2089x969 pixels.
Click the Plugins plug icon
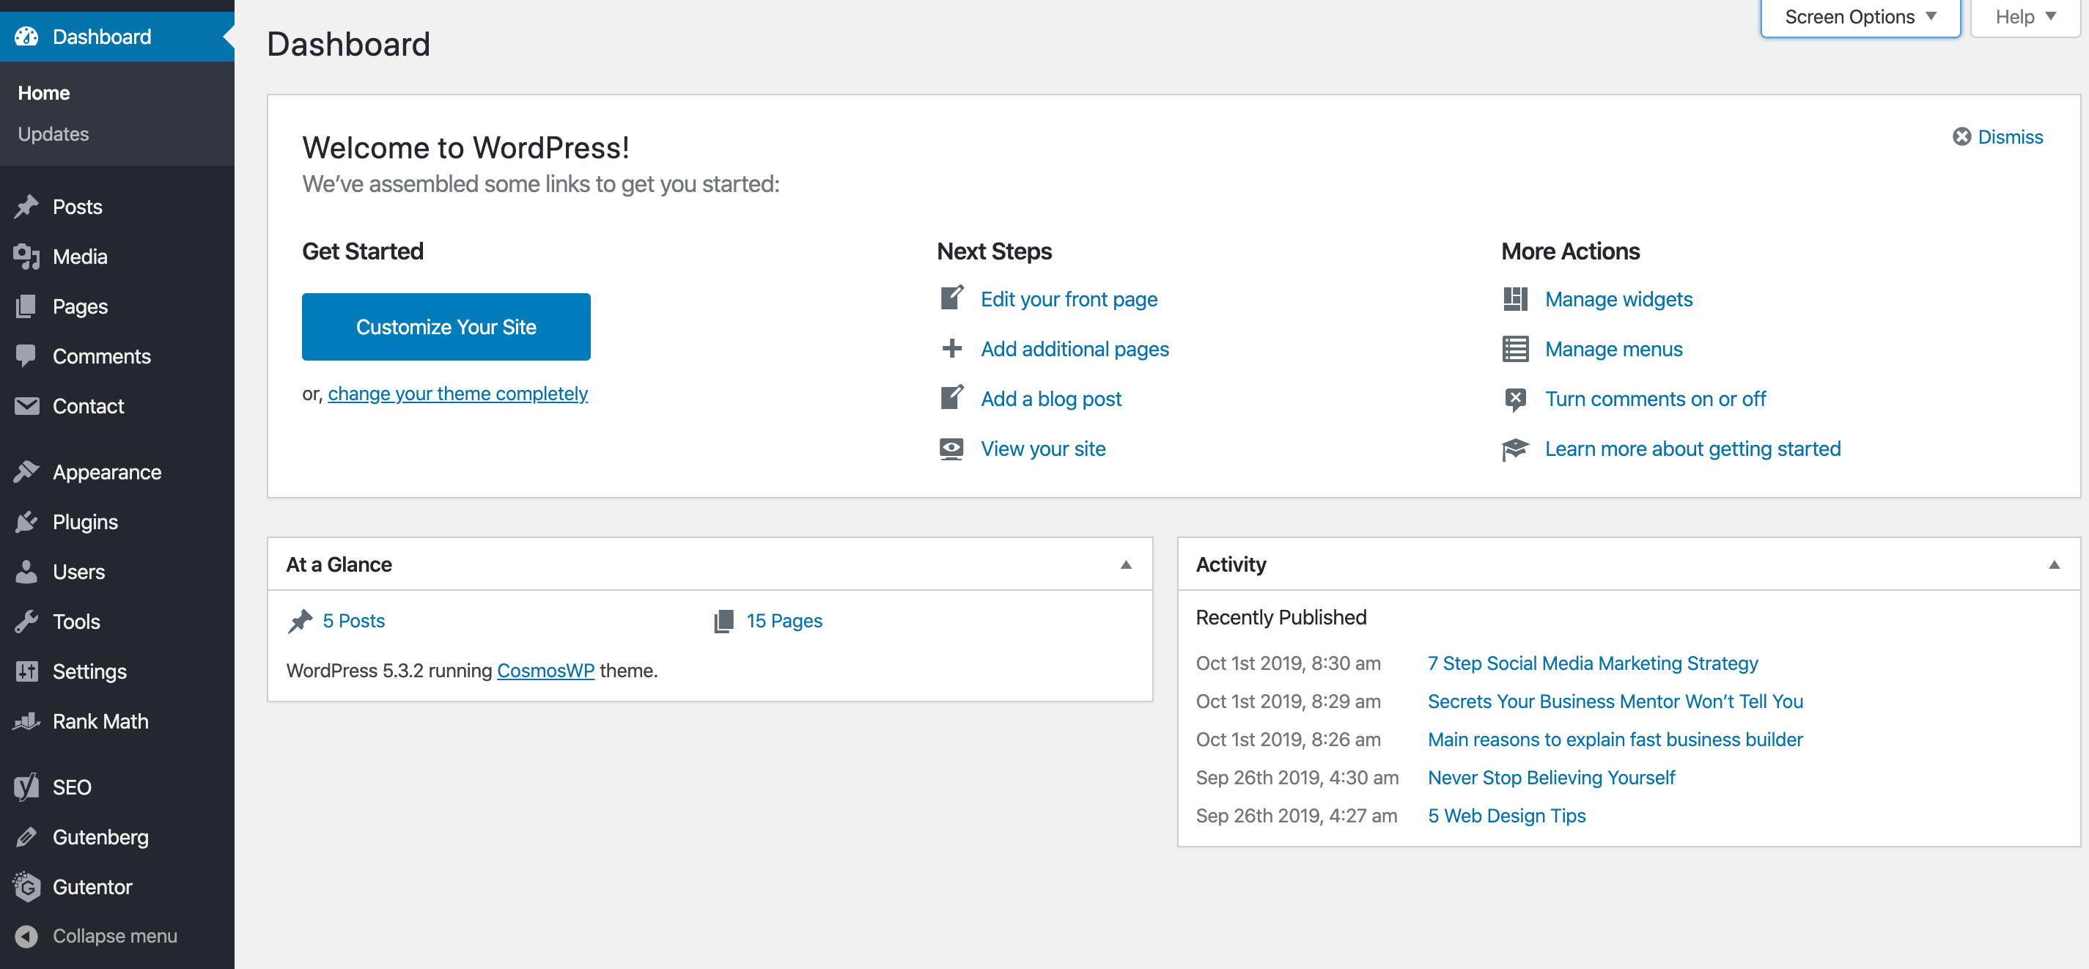click(x=26, y=522)
